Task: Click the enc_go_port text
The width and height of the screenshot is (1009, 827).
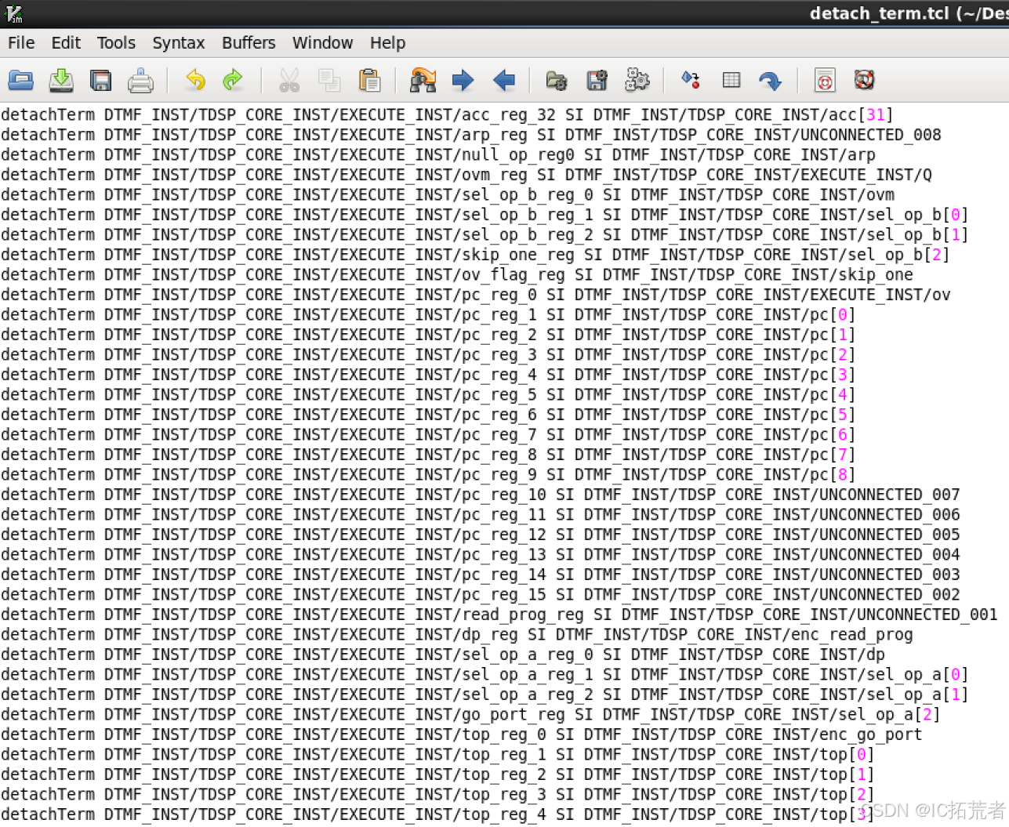Action: (870, 735)
